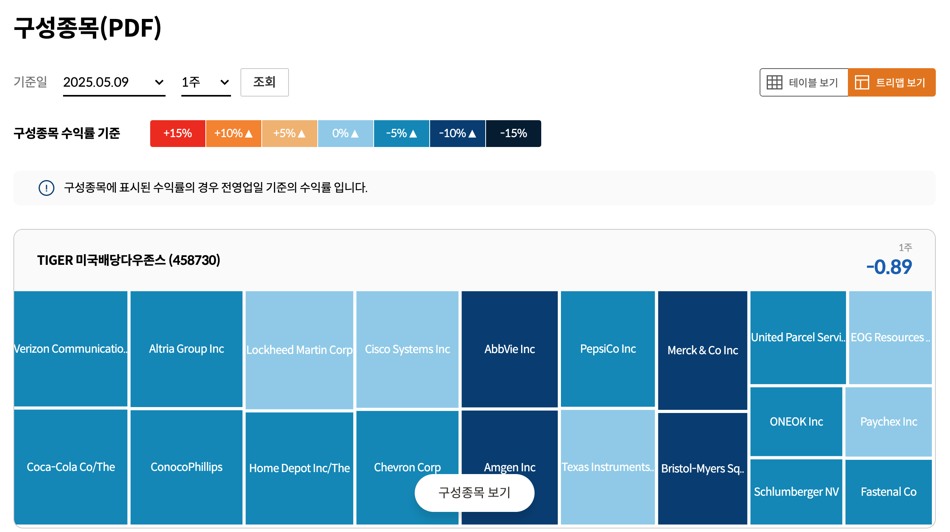Viewport: 950px width, 532px height.
Task: Click the treemap view layout icon
Action: (x=862, y=82)
